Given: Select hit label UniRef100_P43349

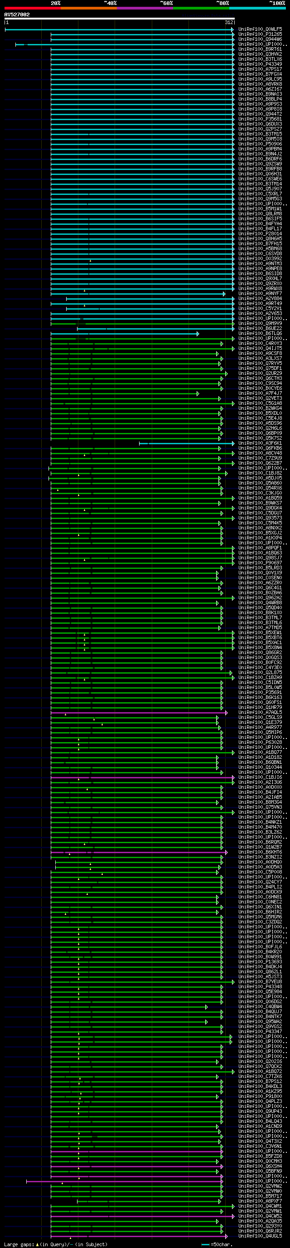Looking at the screenshot, I should 261,64.
